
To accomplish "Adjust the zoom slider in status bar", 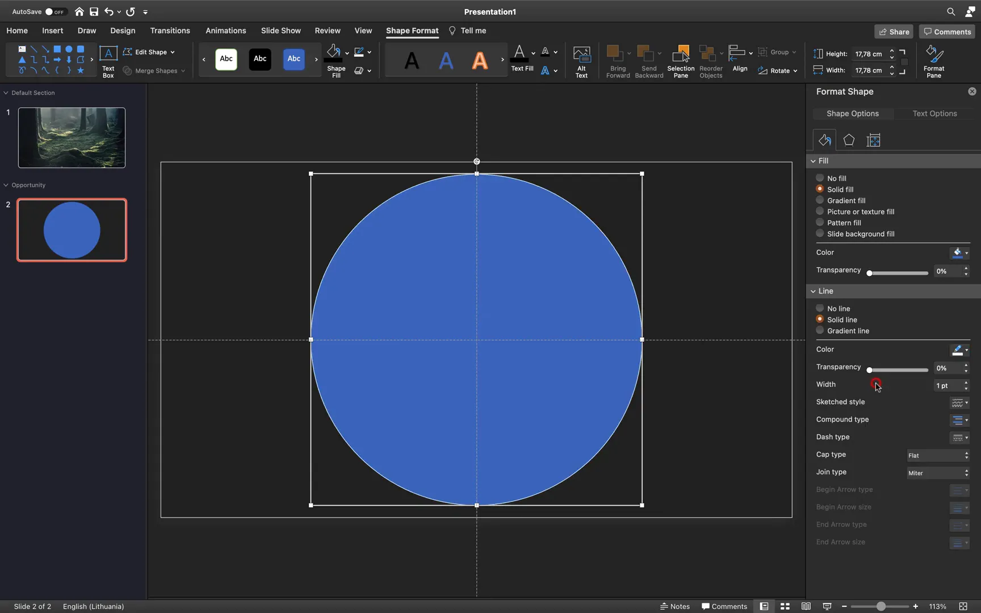I will click(x=881, y=606).
